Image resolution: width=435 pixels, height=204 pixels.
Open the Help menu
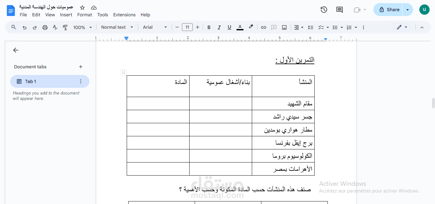[x=145, y=15]
